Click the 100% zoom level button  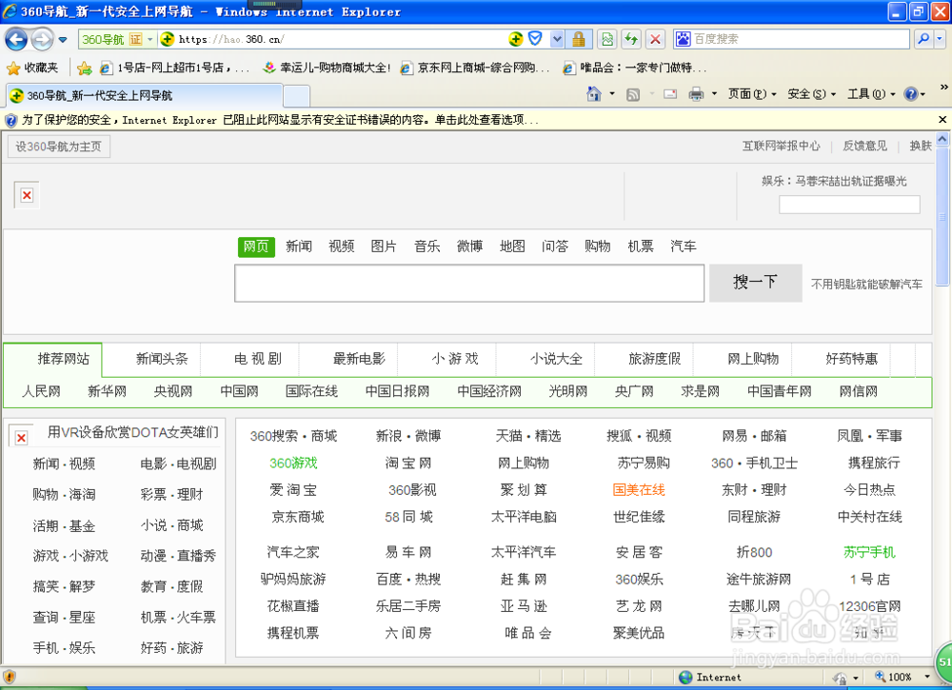tap(894, 678)
